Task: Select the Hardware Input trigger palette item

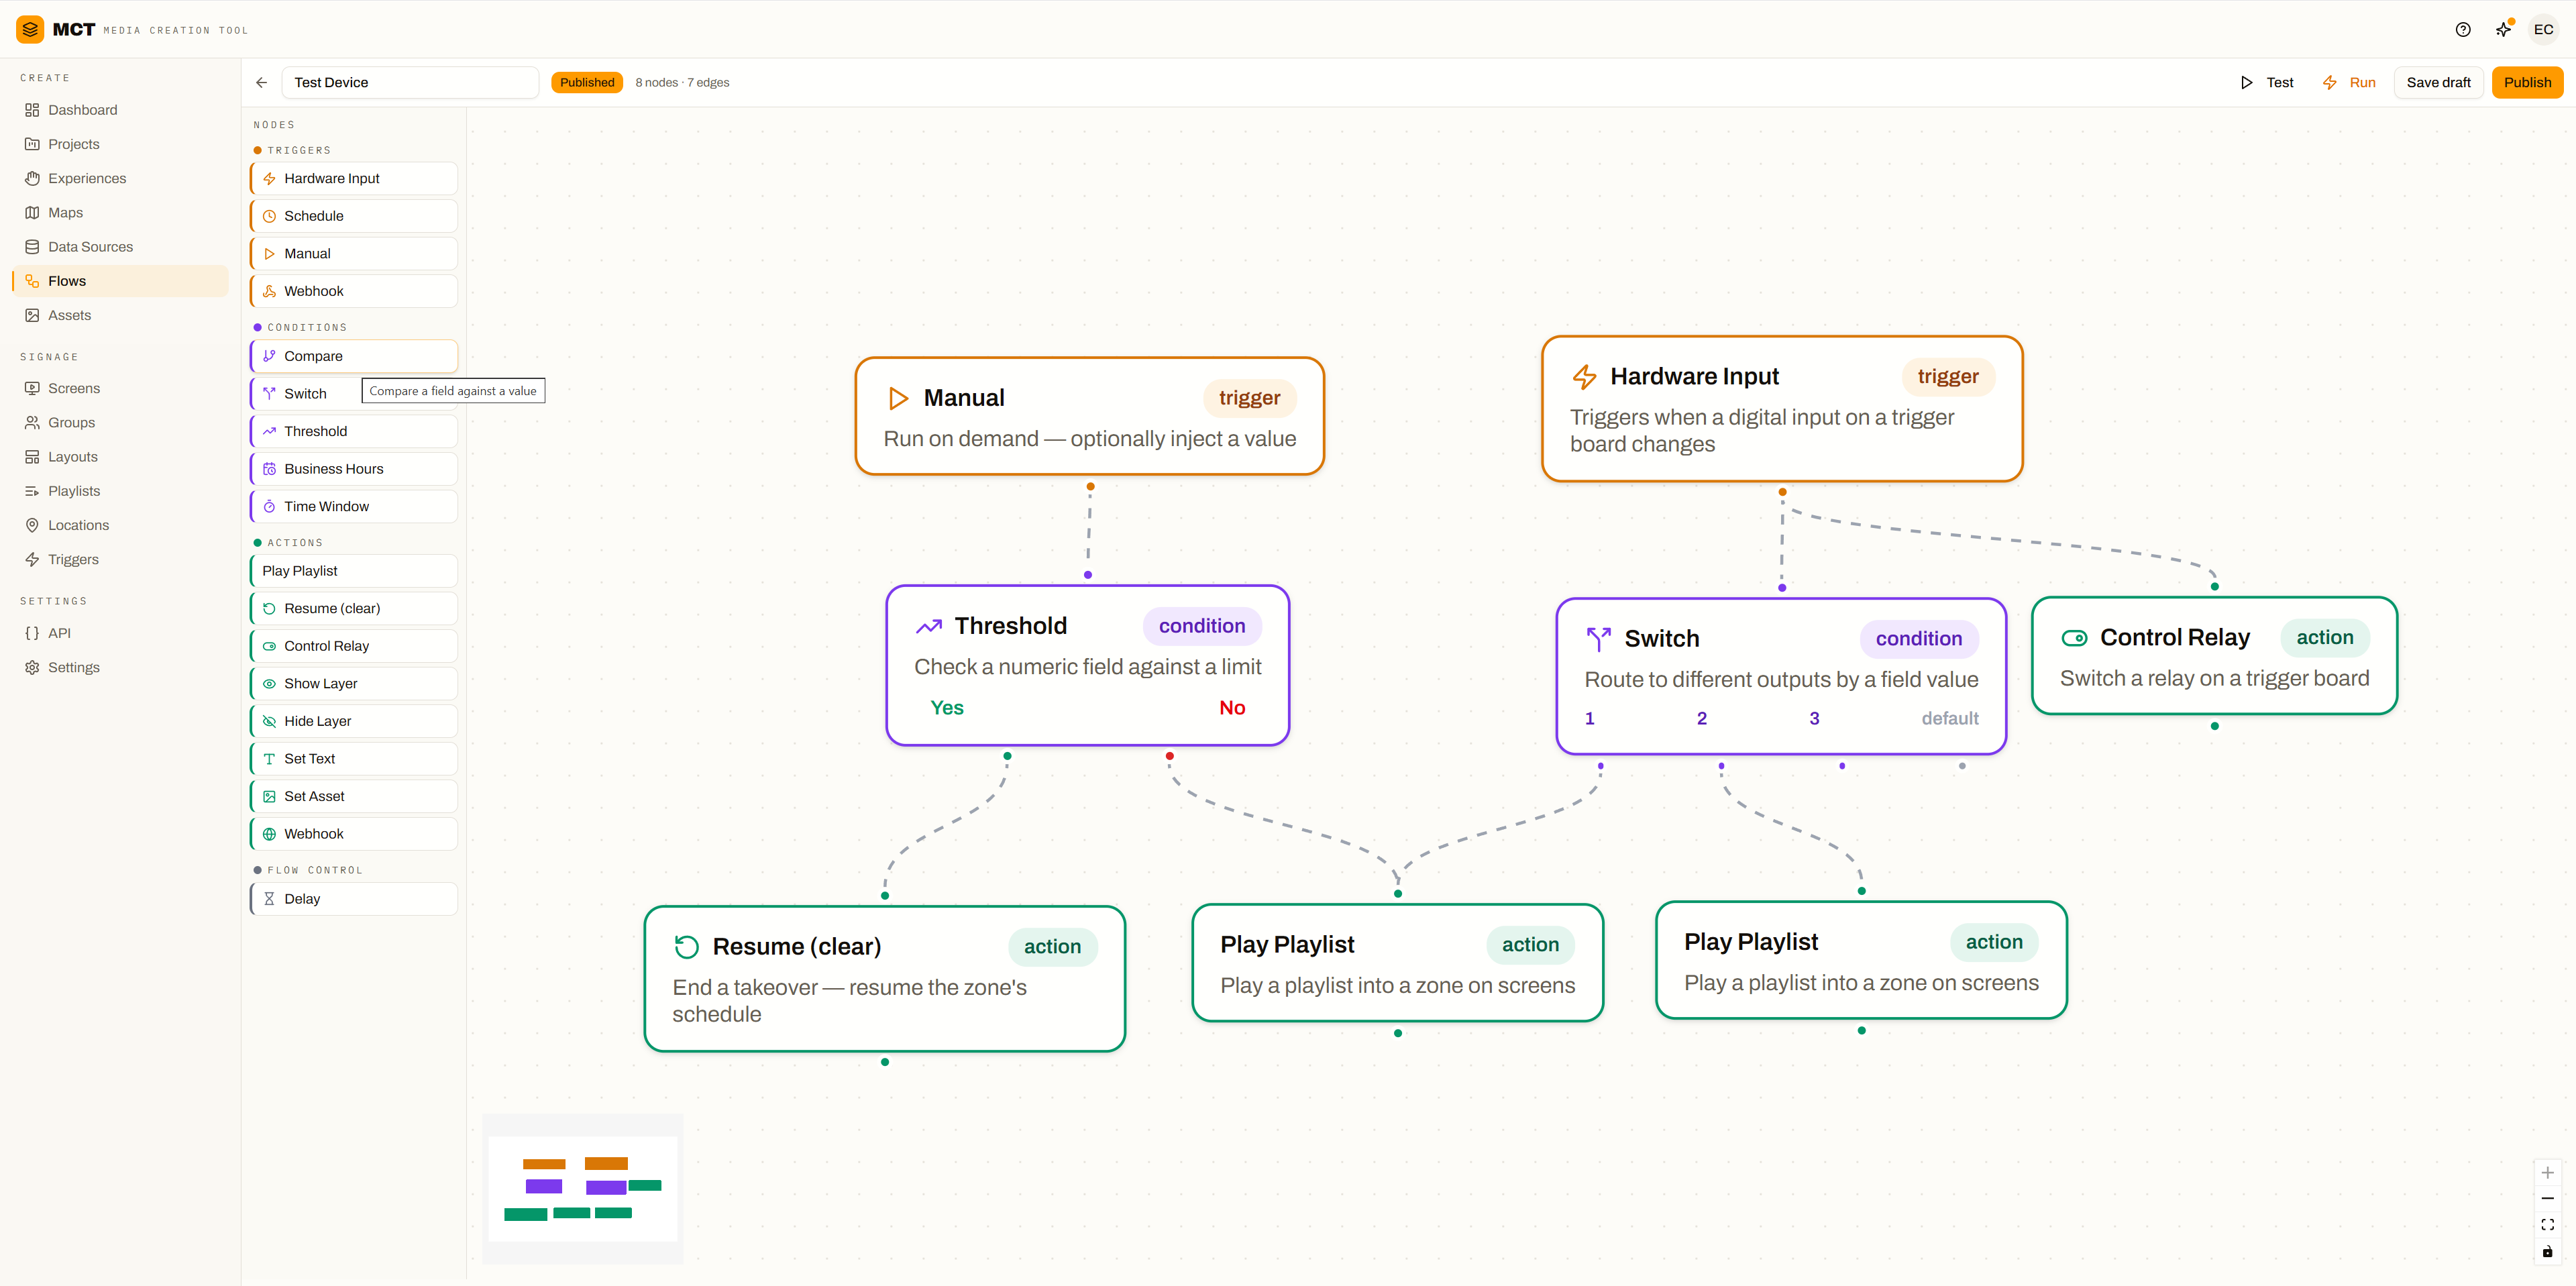Action: click(x=354, y=179)
